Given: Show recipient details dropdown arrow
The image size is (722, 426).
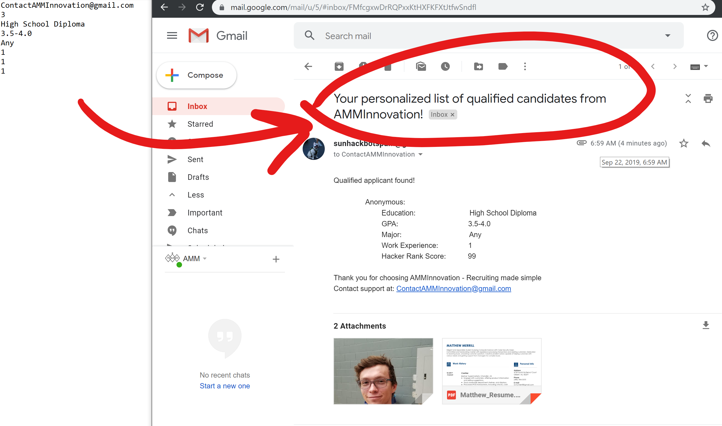Looking at the screenshot, I should 420,154.
